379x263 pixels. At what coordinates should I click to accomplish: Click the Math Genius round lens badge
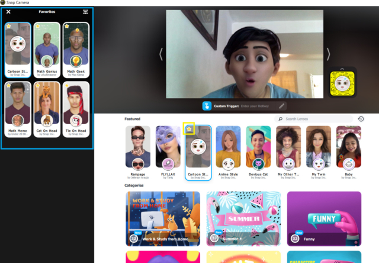pyautogui.click(x=47, y=61)
